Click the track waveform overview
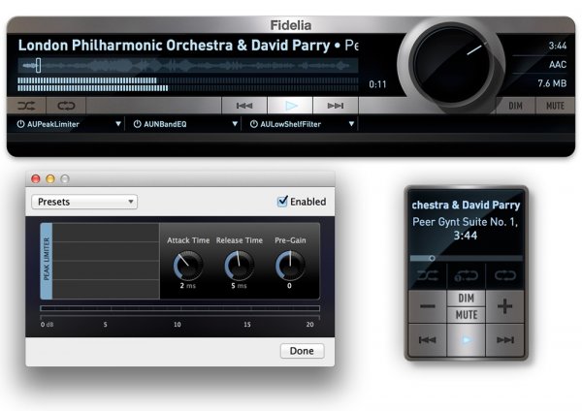The width and height of the screenshot is (582, 411). (x=188, y=66)
